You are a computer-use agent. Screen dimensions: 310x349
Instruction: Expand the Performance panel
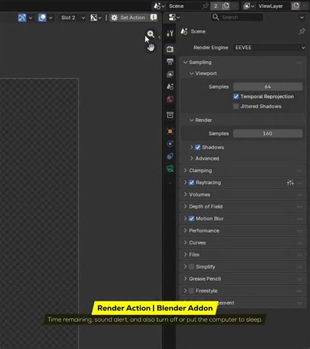pyautogui.click(x=185, y=230)
